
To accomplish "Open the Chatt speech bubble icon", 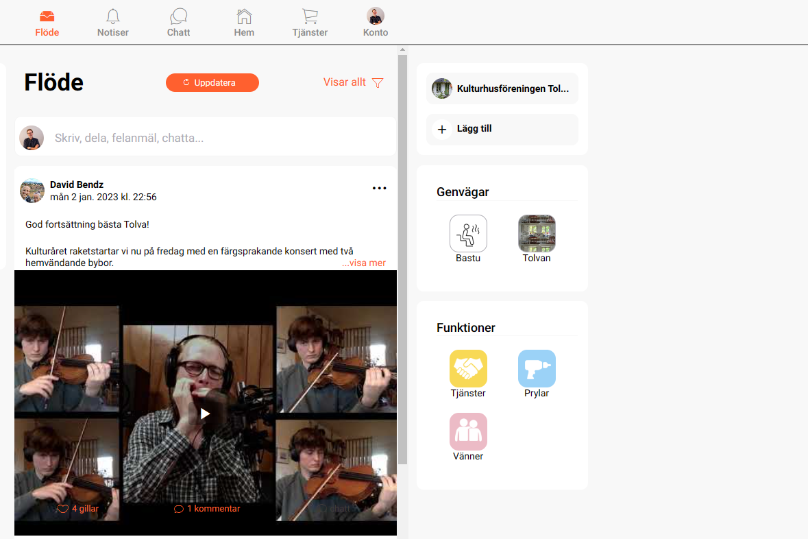I will (179, 23).
